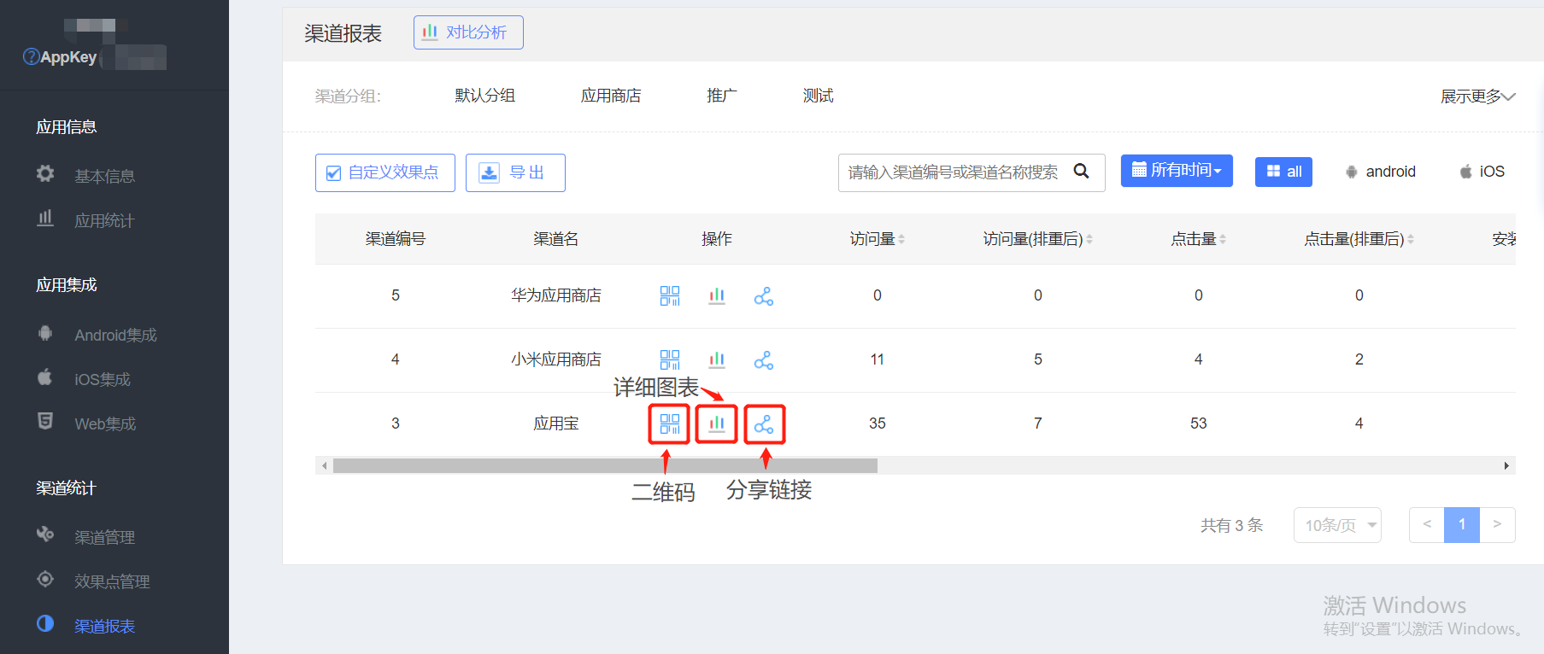Select the 测试 channel group

(818, 96)
